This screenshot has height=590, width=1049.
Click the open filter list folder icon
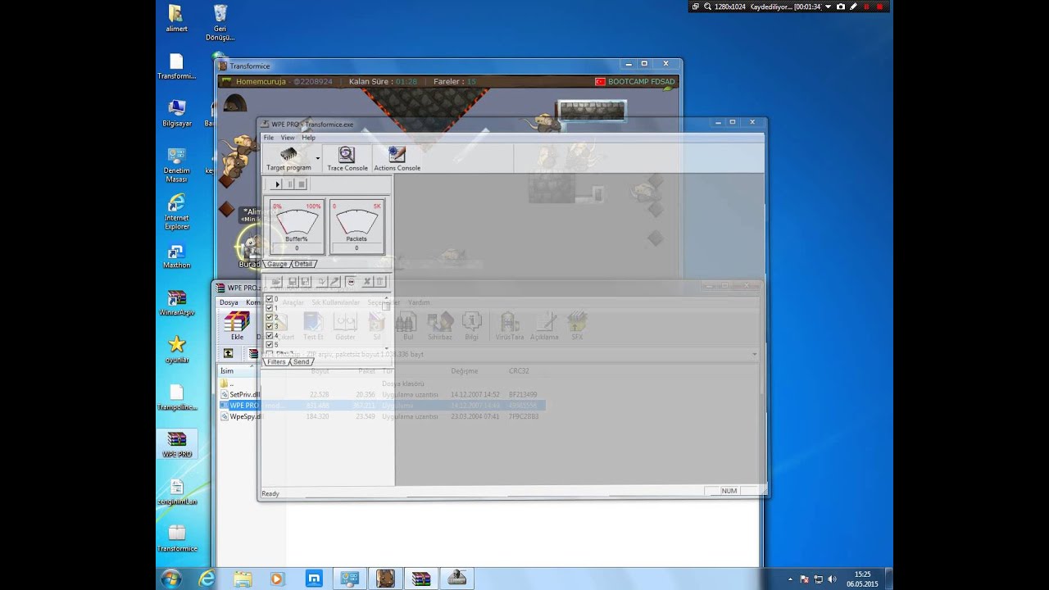276,281
